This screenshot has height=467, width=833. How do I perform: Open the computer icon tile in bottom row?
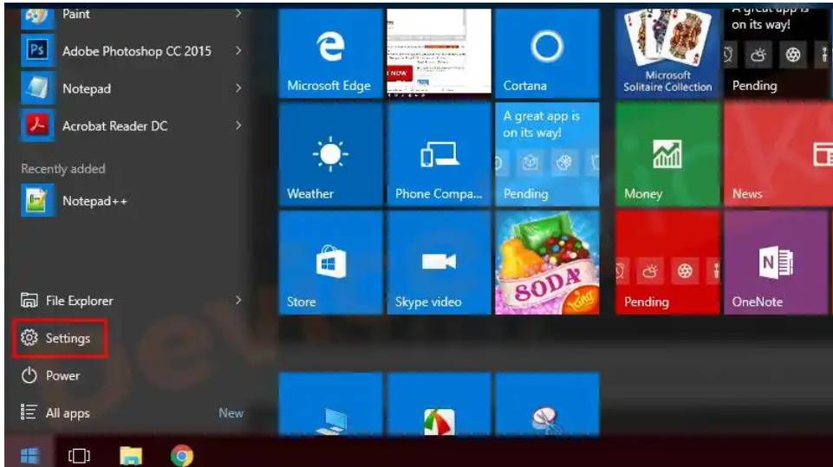(x=330, y=404)
